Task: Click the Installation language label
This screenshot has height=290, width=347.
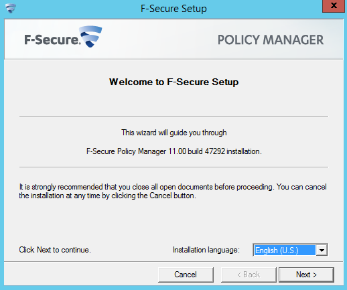Action: pyautogui.click(x=206, y=250)
